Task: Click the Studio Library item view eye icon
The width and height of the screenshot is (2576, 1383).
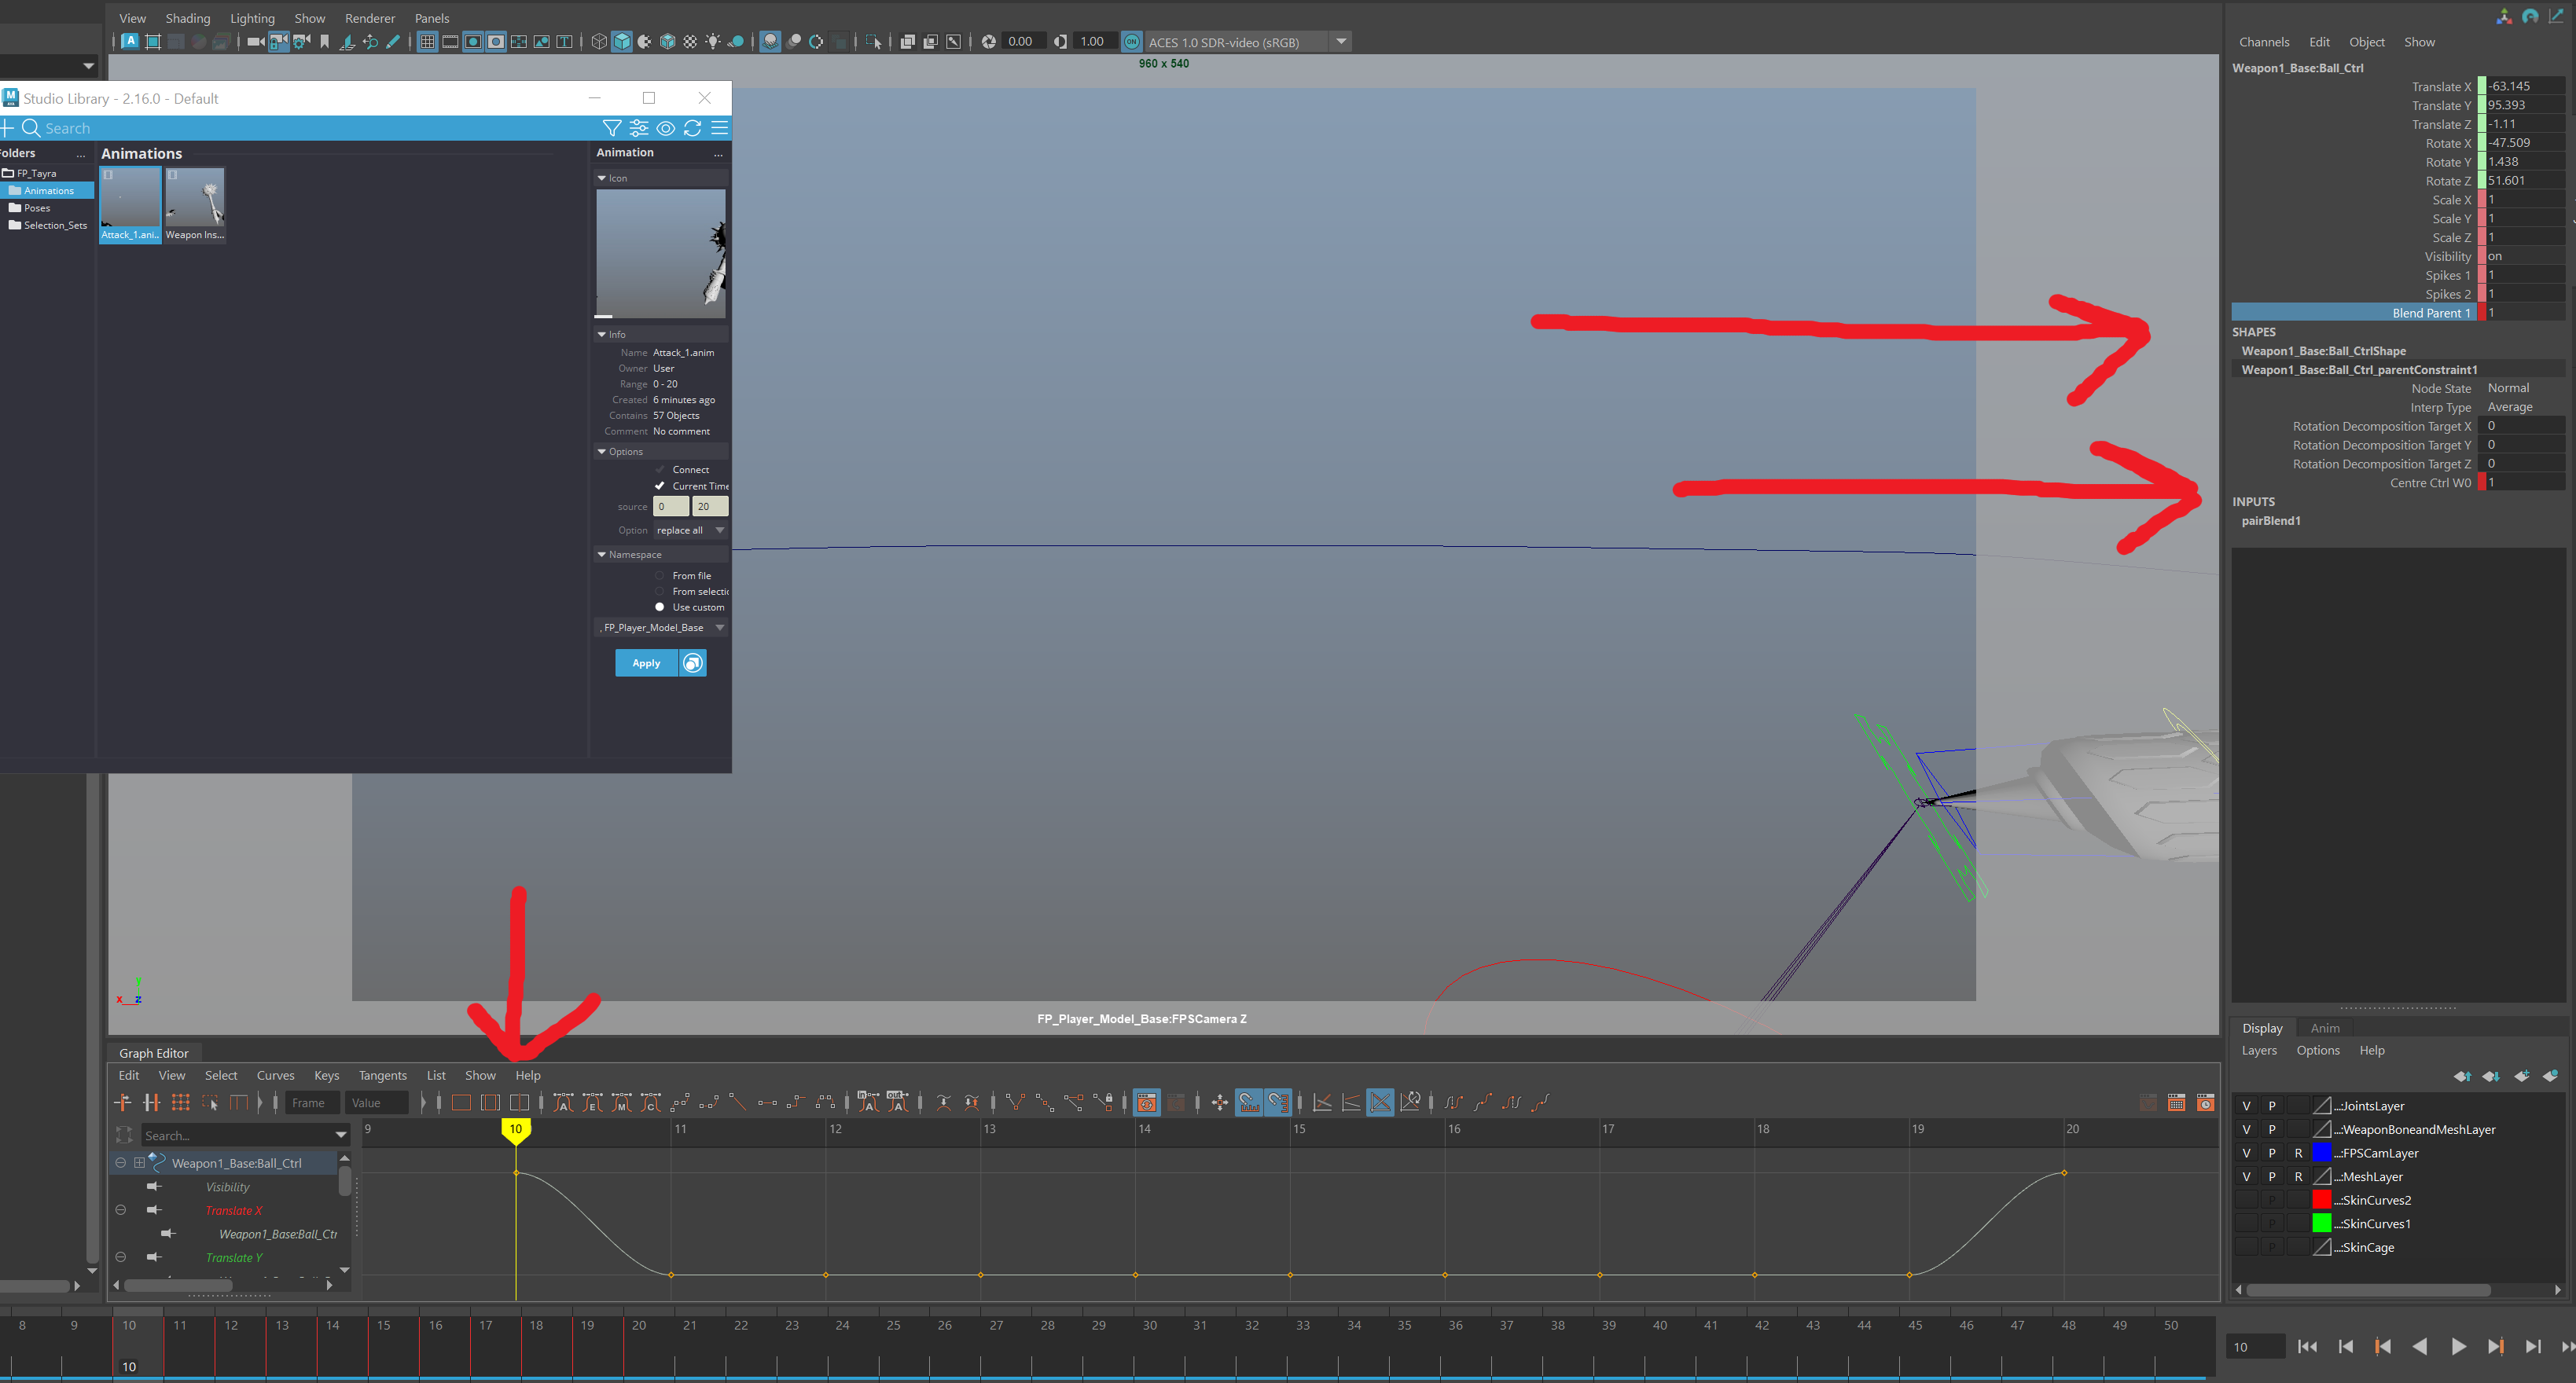Action: 665,128
